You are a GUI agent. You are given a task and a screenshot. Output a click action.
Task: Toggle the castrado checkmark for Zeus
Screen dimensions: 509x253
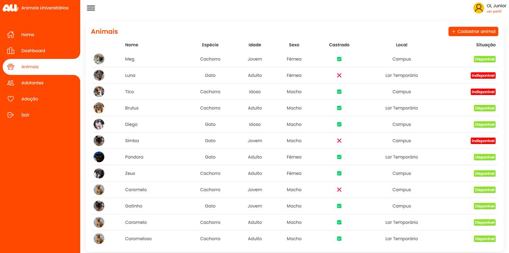click(x=339, y=173)
